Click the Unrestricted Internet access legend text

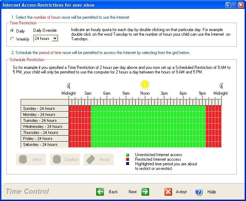pos(159,155)
